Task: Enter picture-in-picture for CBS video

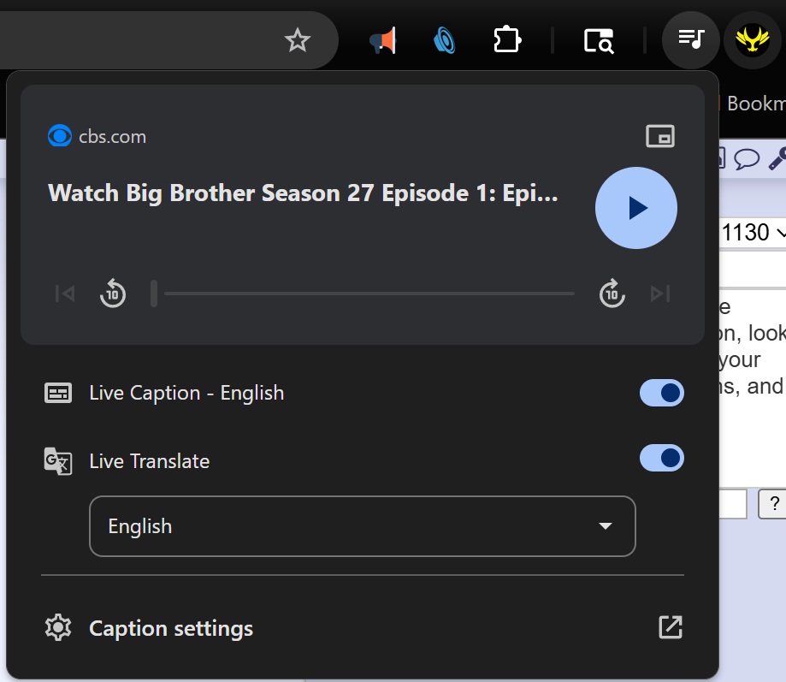Action: point(659,136)
